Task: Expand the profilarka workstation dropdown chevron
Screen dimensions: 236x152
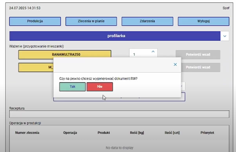Action: pos(225,36)
